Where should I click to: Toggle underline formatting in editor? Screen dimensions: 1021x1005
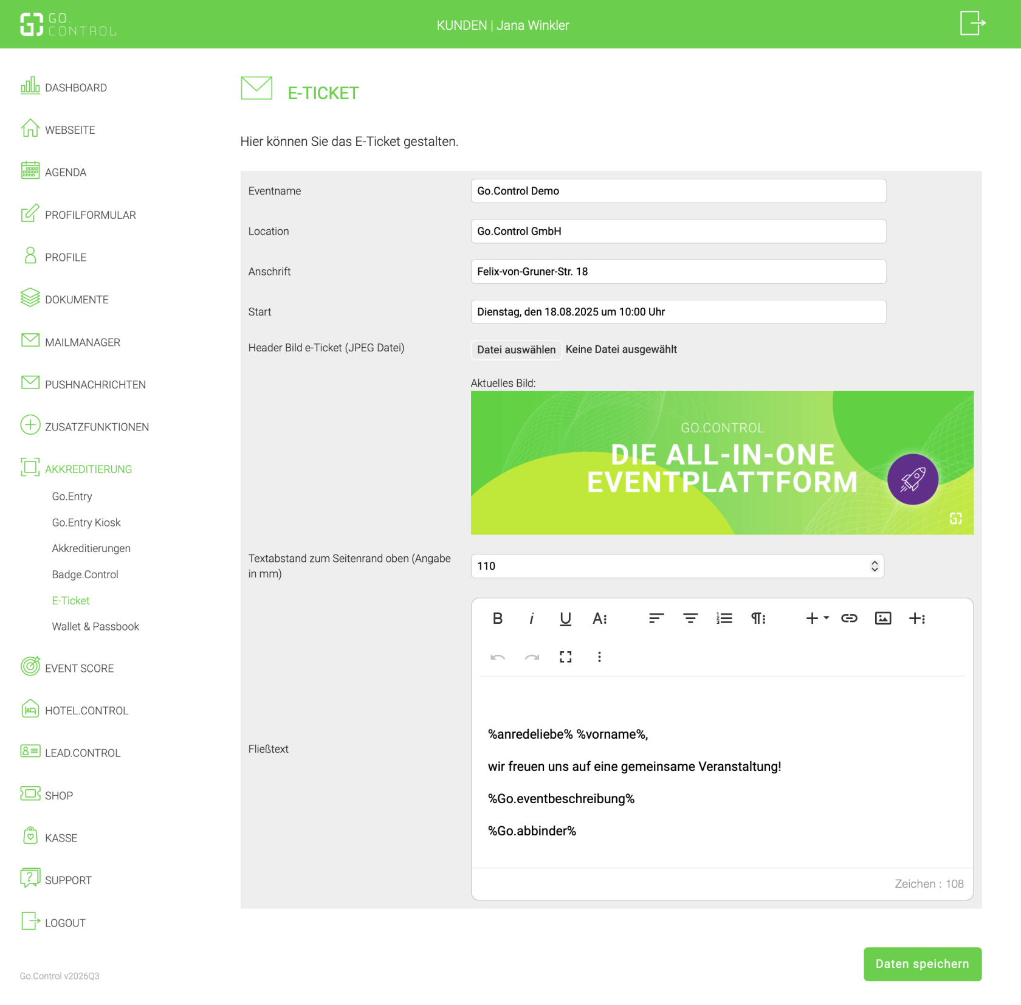(566, 618)
